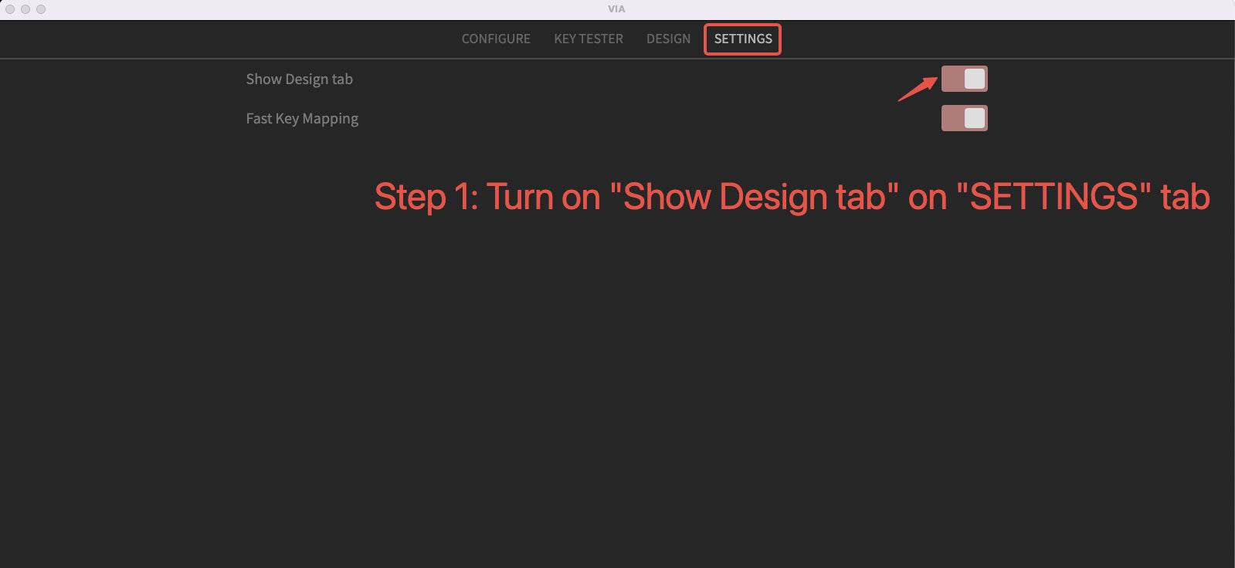Viewport: 1235px width, 568px height.
Task: Click the VIA title in the title bar
Action: (x=616, y=9)
